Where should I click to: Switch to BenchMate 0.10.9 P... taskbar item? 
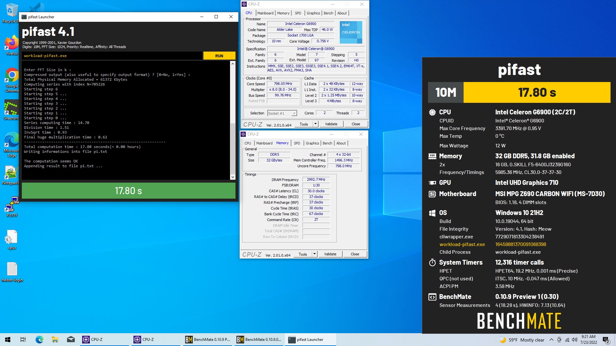coord(208,340)
